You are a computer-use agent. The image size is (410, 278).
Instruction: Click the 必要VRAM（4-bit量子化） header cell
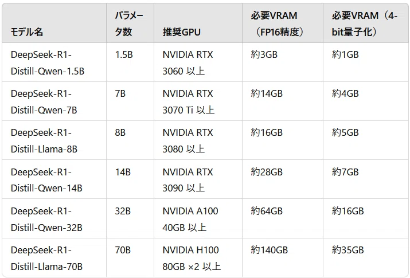(364, 24)
